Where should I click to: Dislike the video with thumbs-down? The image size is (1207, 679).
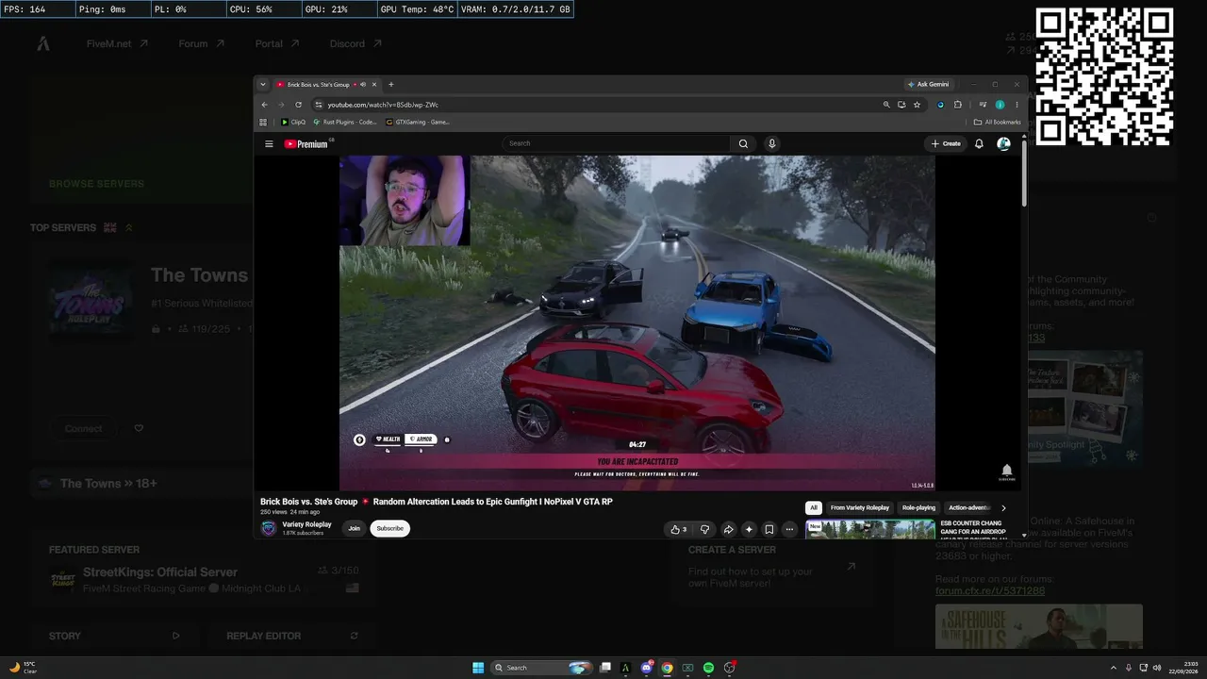point(704,529)
